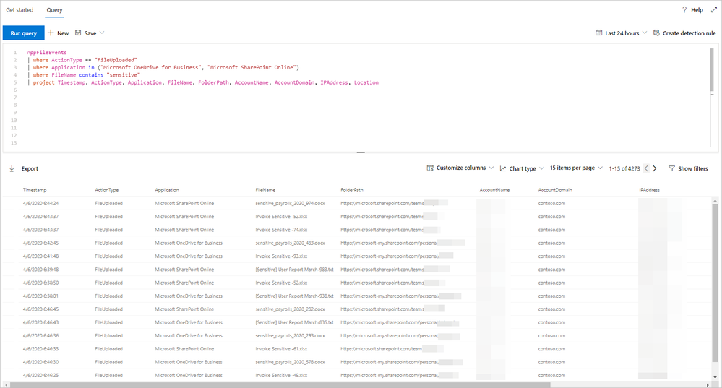Click the query editor vertical scrollbar
Viewport: 722px width, 388px height.
(x=713, y=72)
